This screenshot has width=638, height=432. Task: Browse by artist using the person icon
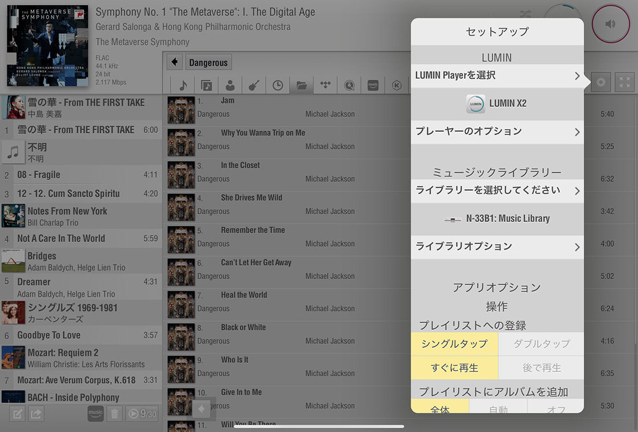[230, 85]
